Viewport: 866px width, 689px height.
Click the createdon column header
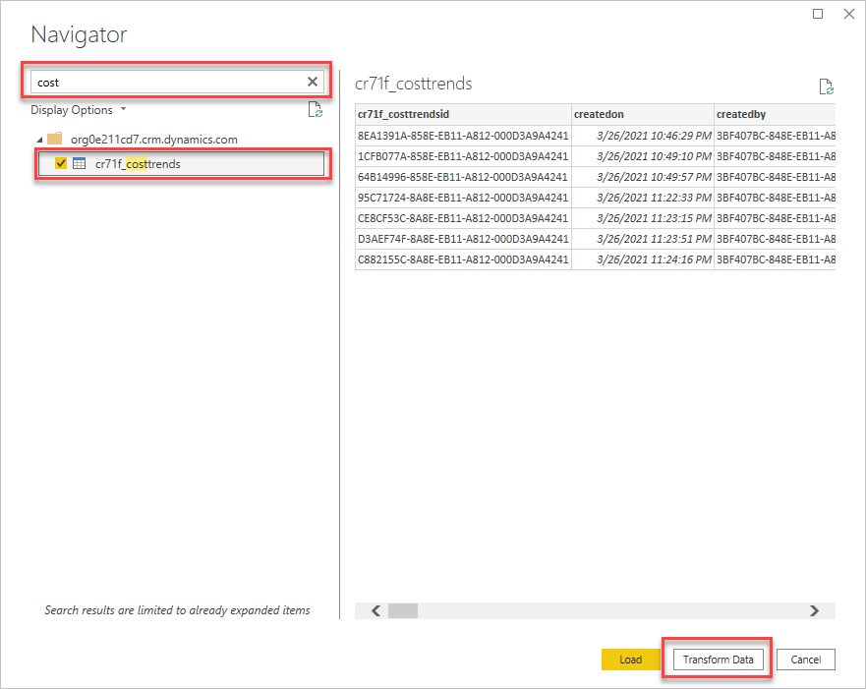[642, 114]
